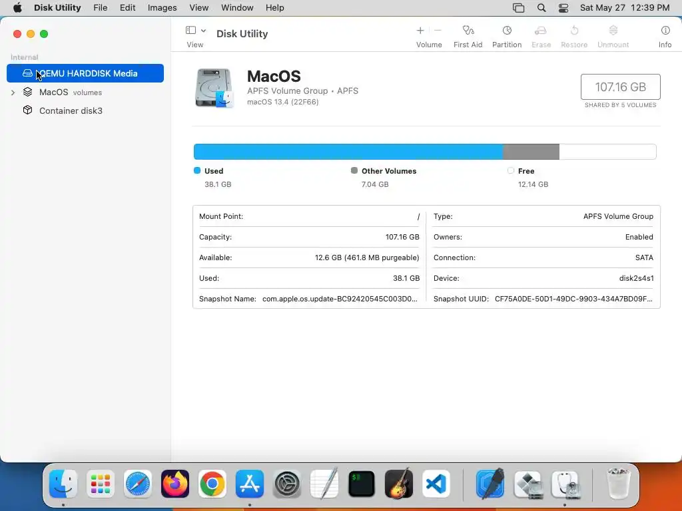
Task: Click the macOS 13.4 (22F66) version text
Action: point(282,102)
